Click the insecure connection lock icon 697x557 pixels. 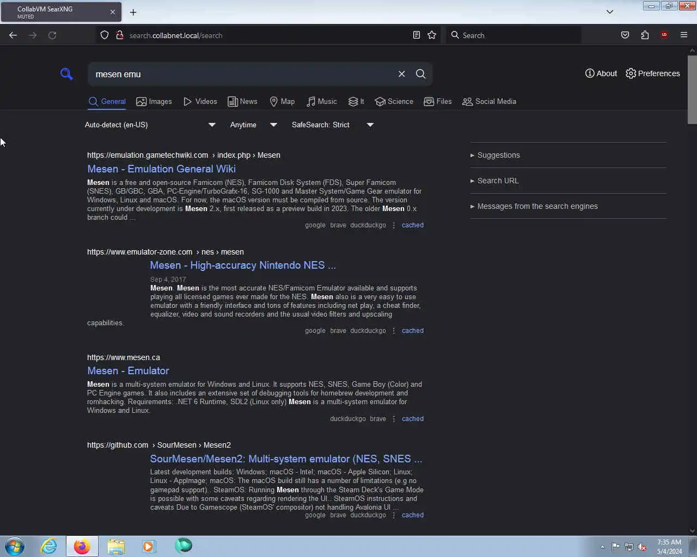tap(119, 35)
